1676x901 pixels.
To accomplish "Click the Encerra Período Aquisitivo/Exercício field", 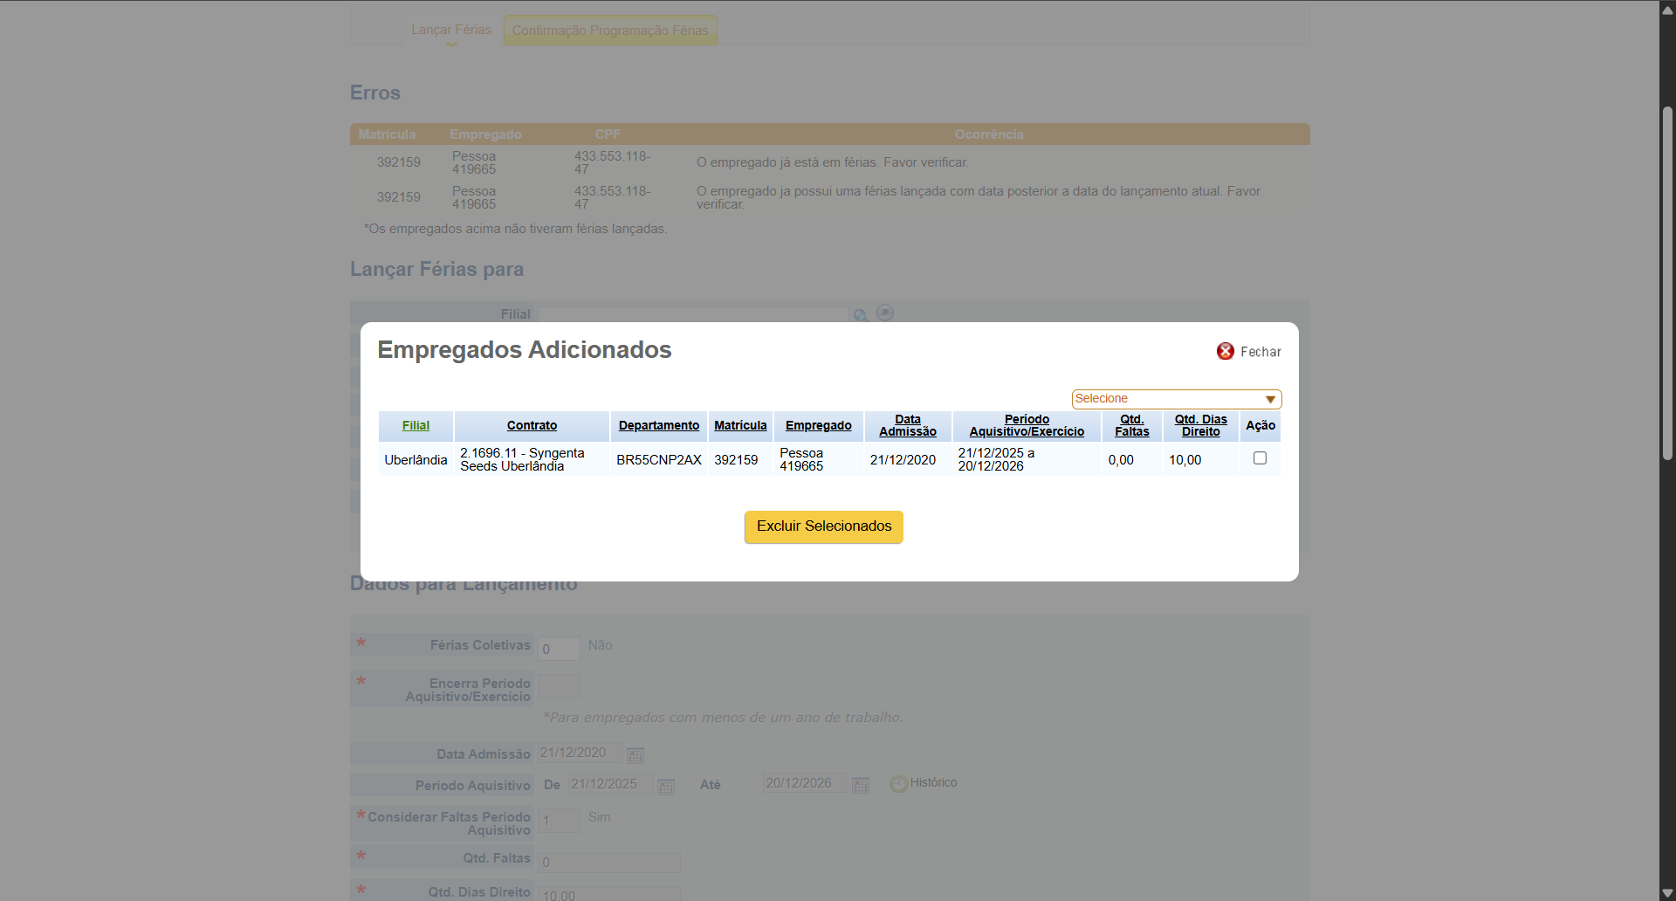I will coord(559,686).
